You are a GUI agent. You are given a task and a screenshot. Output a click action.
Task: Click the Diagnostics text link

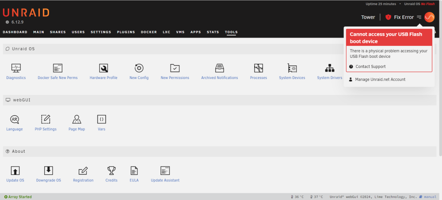16,78
